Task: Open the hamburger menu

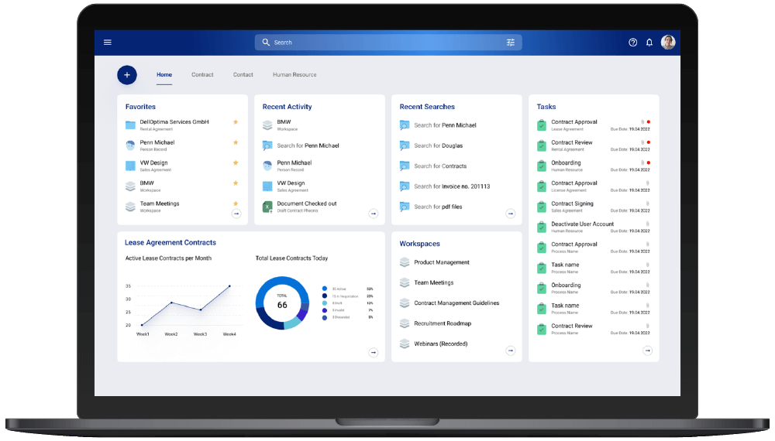Action: pos(107,43)
